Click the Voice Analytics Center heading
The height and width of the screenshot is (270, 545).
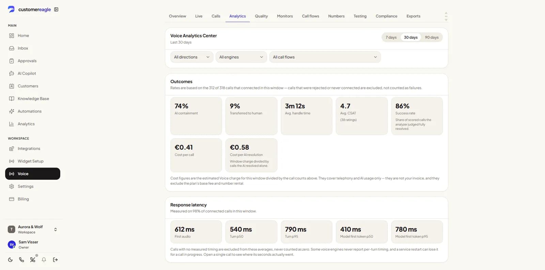pos(193,36)
